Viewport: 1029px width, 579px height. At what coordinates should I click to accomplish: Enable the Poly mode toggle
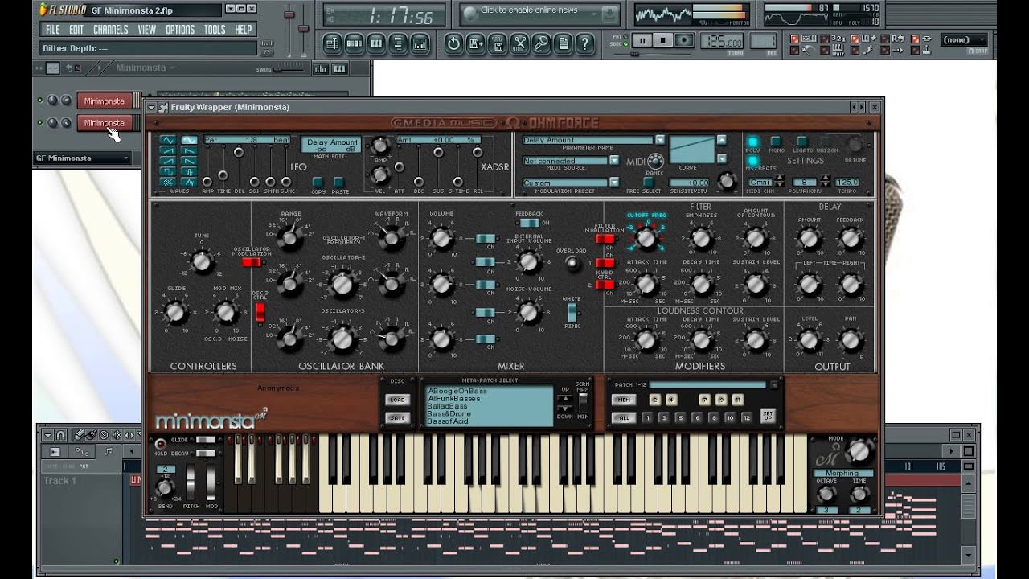752,142
